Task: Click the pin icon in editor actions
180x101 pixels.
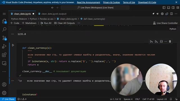Action: (x=153, y=14)
